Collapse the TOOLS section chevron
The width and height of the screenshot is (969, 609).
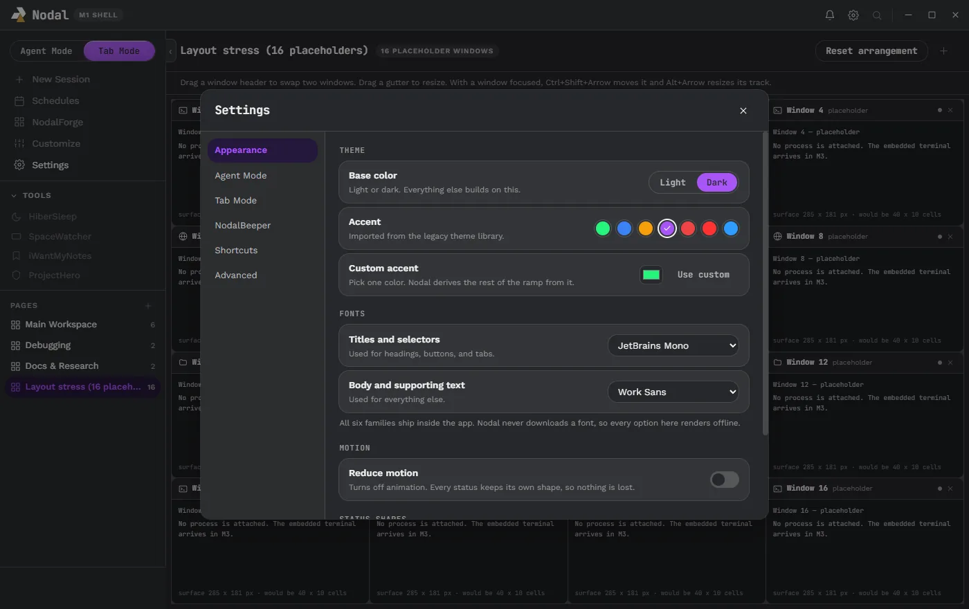tap(14, 196)
